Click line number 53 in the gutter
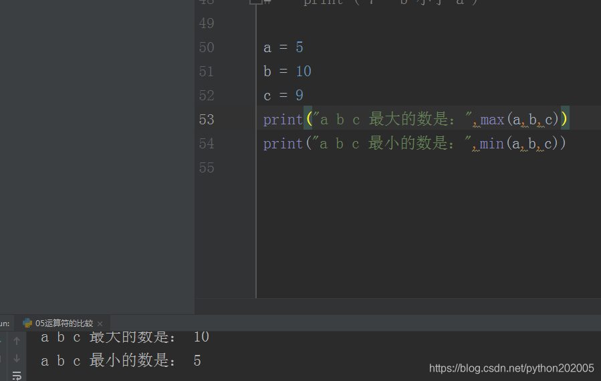This screenshot has width=601, height=381. pos(206,120)
